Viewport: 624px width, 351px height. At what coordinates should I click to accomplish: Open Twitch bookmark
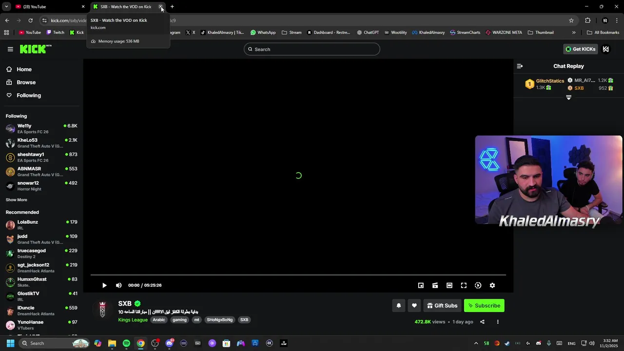55,33
